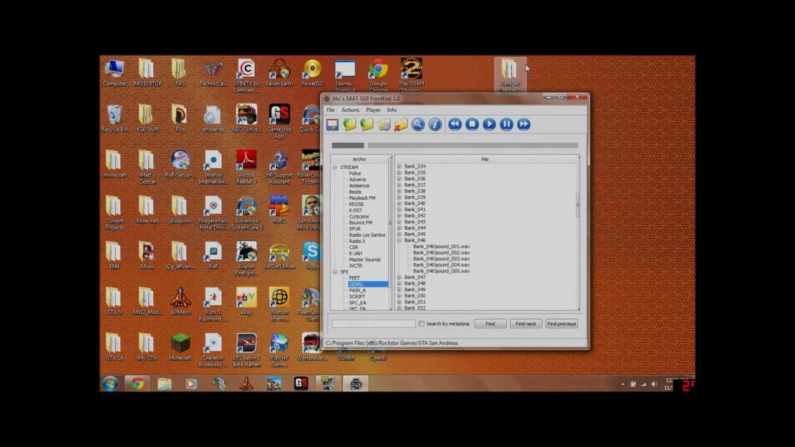
Task: Click Chrome on the taskbar
Action: coord(137,384)
